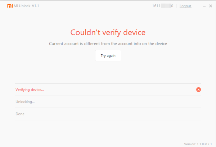The width and height of the screenshot is (216, 147).
Task: Select the Done step row
Action: click(x=108, y=114)
